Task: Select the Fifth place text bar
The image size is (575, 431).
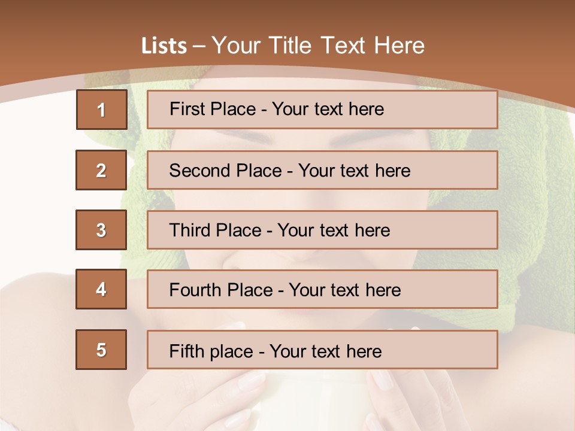Action: pyautogui.click(x=322, y=350)
